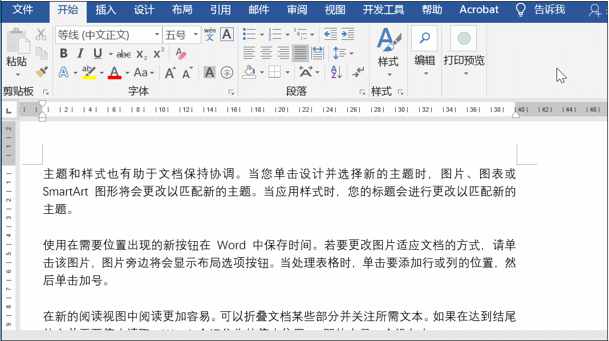Toggle Bold formatting
Screen dimensions: 609x341
(64, 54)
